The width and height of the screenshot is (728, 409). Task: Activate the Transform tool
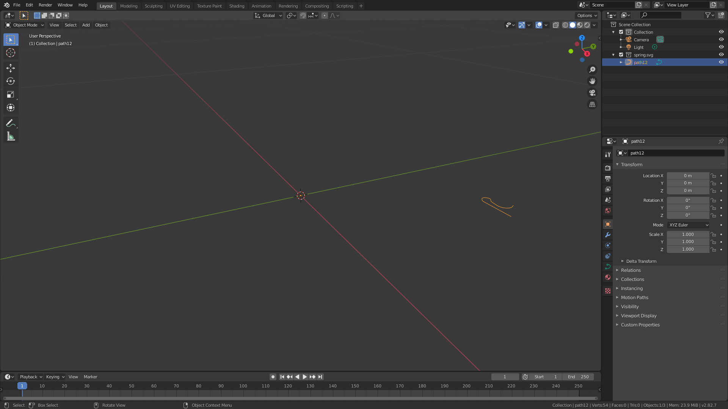pyautogui.click(x=11, y=108)
